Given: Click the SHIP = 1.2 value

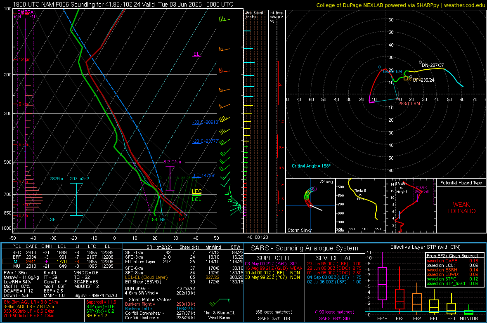Looking at the screenshot, I should (x=97, y=316).
